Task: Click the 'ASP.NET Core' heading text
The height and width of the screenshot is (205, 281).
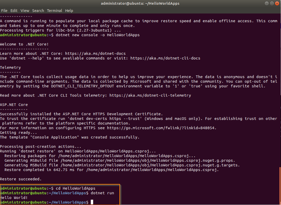Action: [x=14, y=105]
